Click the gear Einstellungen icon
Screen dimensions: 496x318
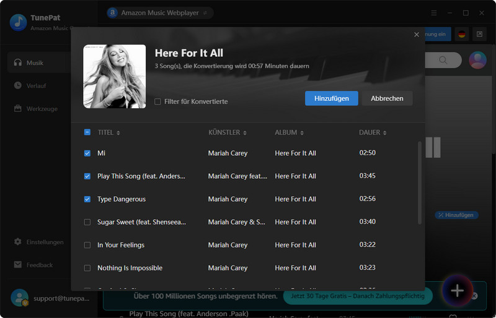(18, 242)
